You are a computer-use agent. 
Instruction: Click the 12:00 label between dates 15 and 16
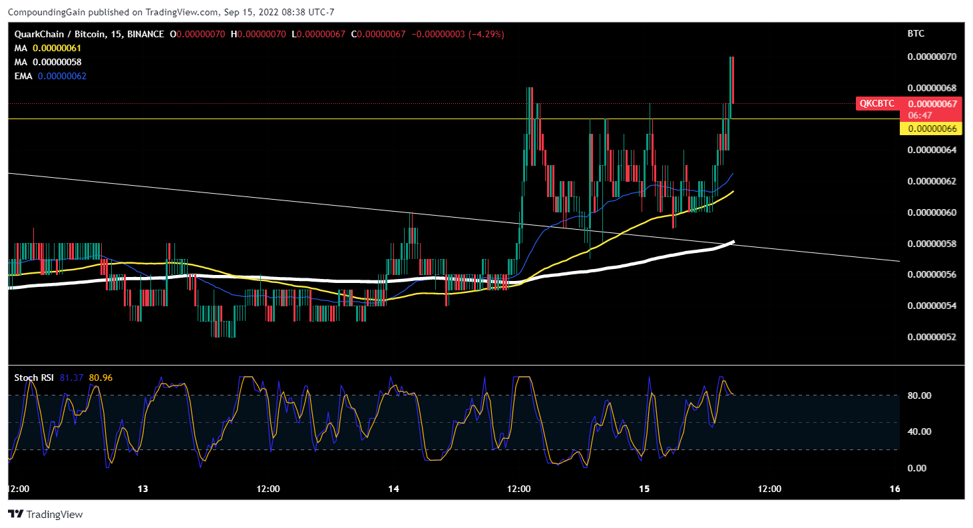[769, 489]
